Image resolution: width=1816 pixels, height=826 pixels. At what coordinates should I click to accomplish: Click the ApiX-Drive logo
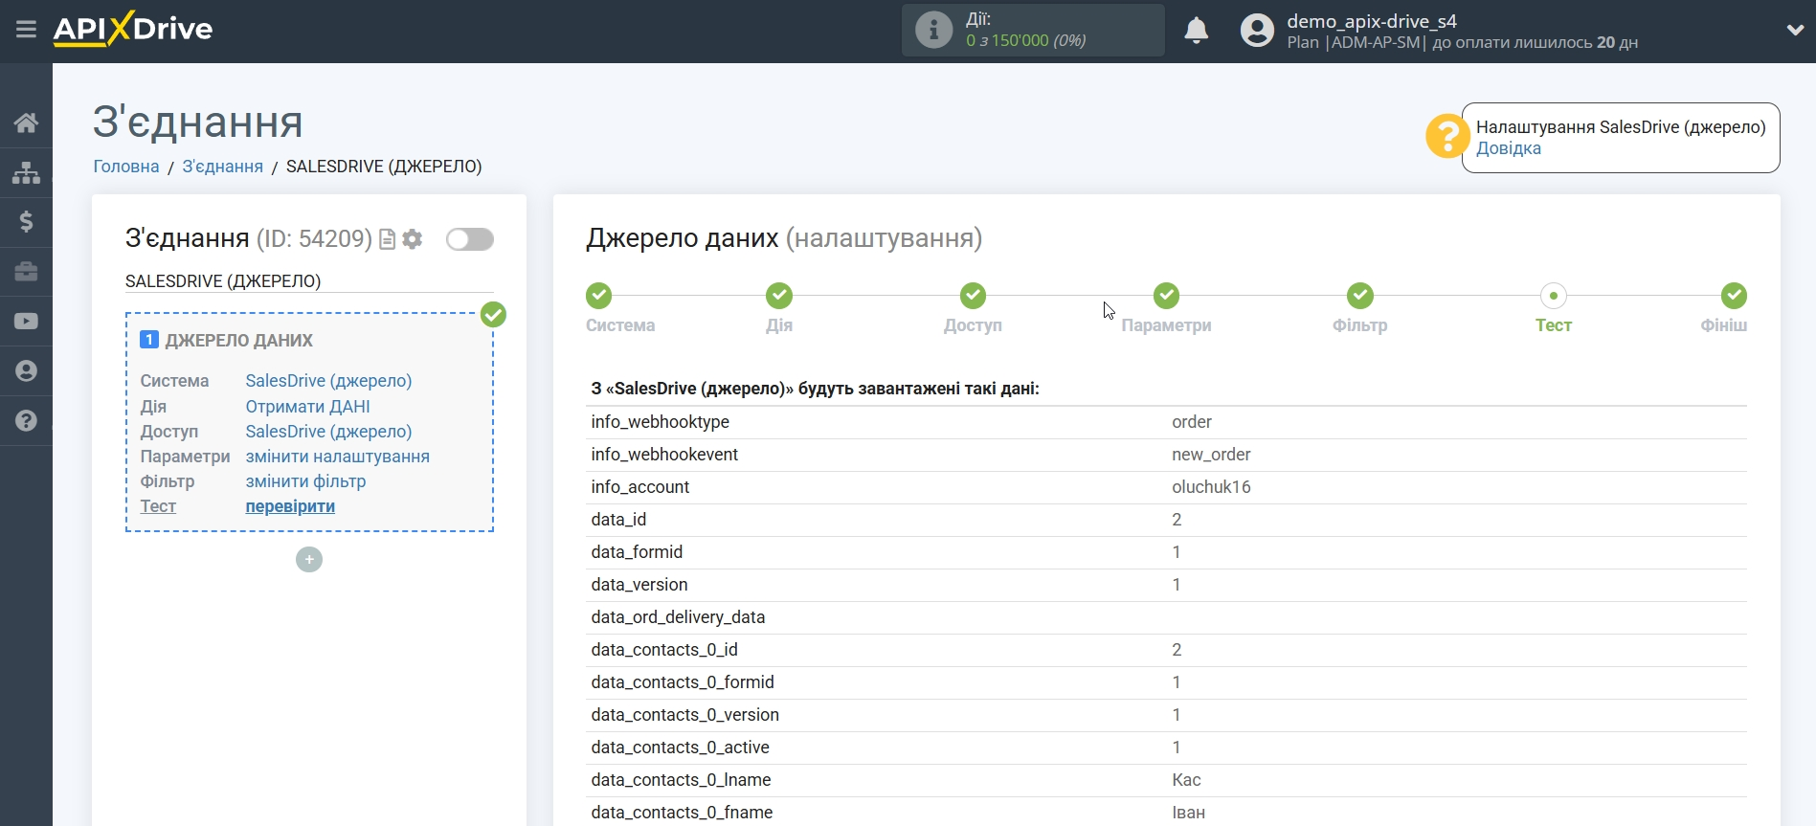pos(133,29)
